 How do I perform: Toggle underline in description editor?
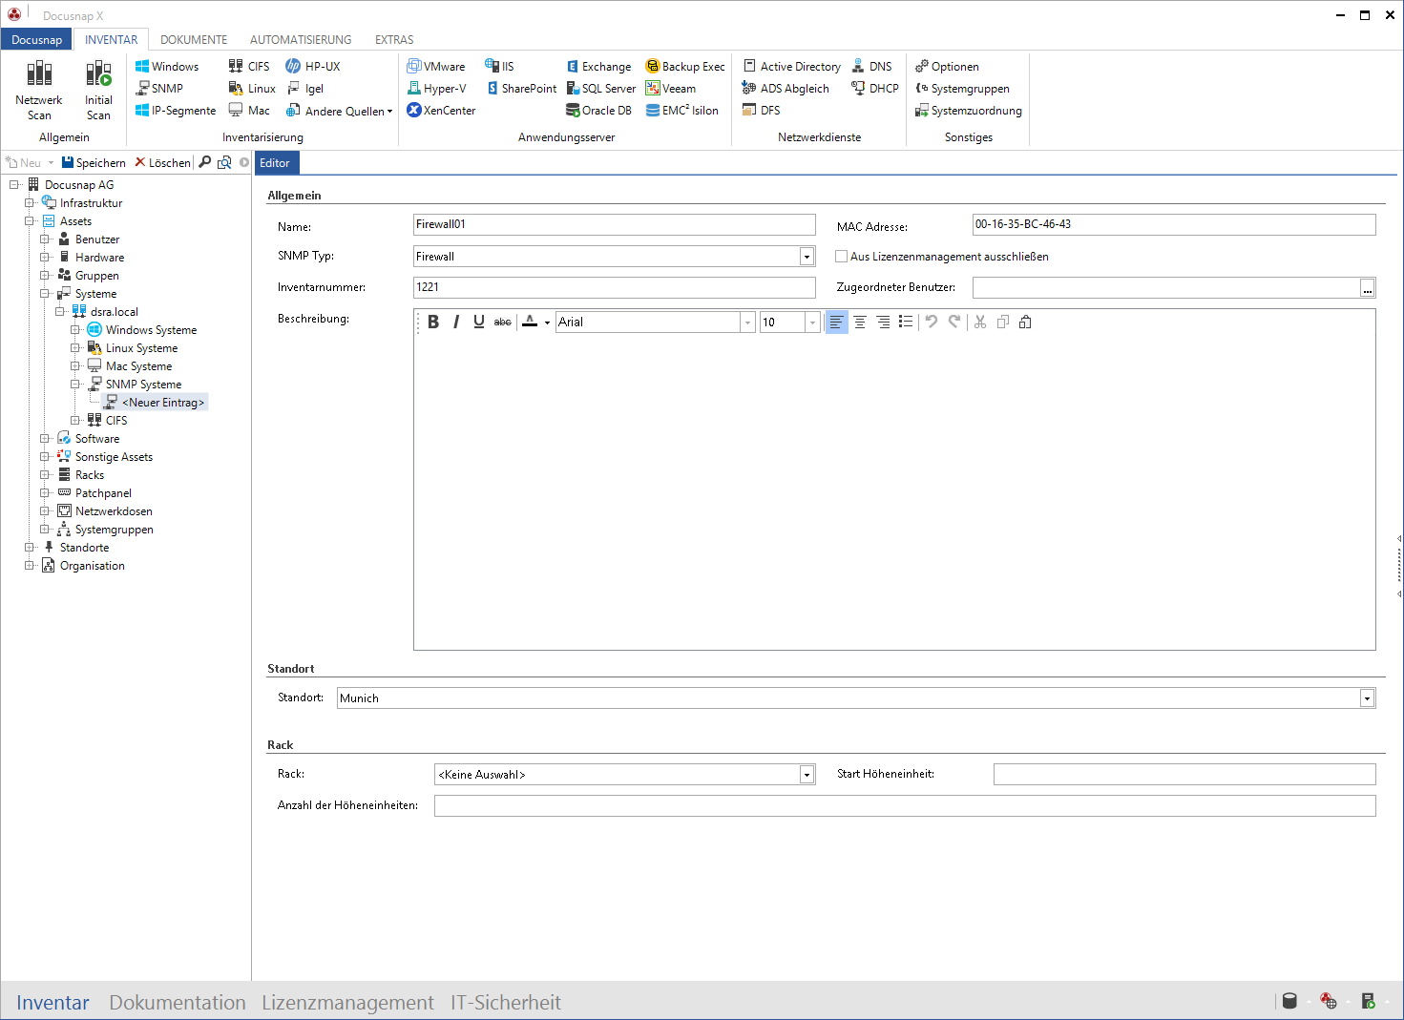pos(479,323)
